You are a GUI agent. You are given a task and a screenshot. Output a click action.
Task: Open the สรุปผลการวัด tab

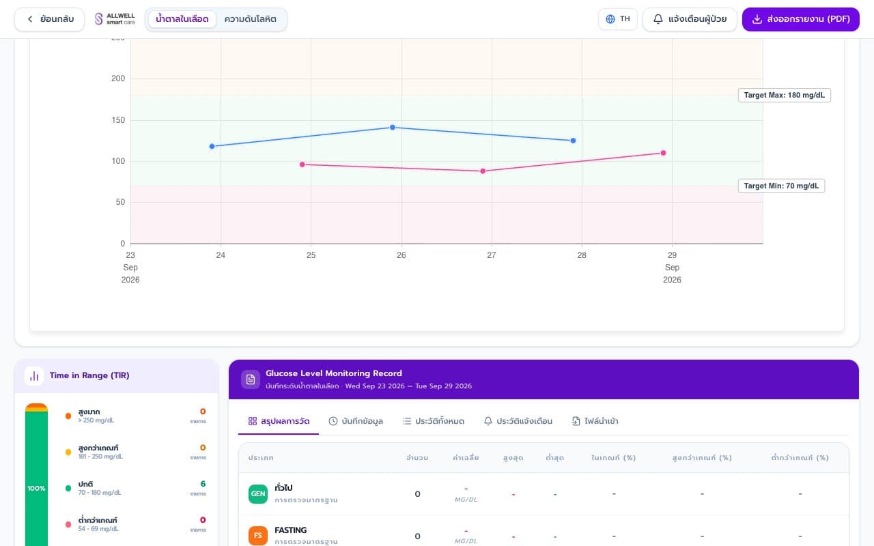[279, 421]
